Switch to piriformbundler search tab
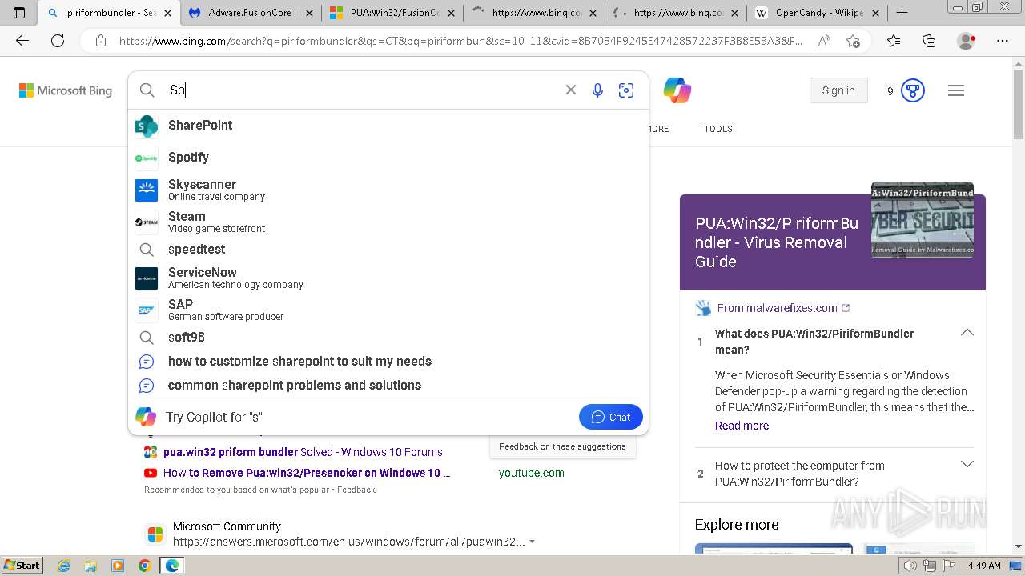The image size is (1025, 576). [111, 13]
